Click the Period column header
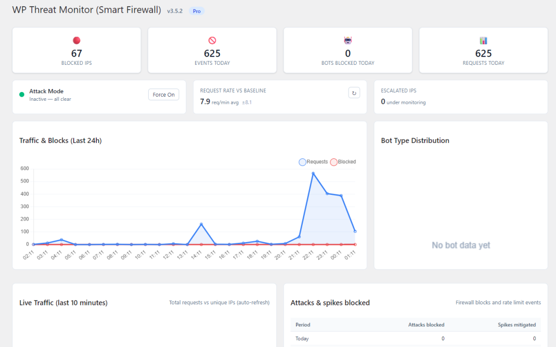This screenshot has height=347, width=556. [x=303, y=325]
